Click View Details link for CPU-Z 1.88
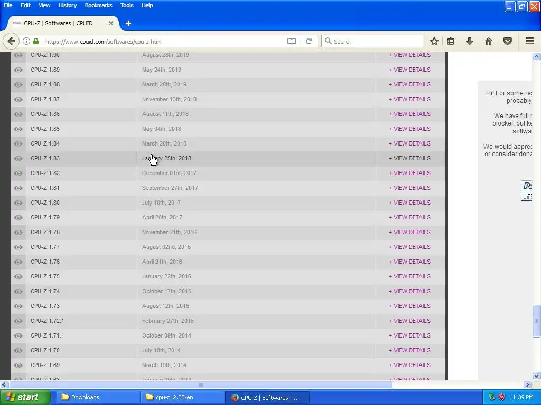Screen dimensions: 541x405 pos(409,84)
